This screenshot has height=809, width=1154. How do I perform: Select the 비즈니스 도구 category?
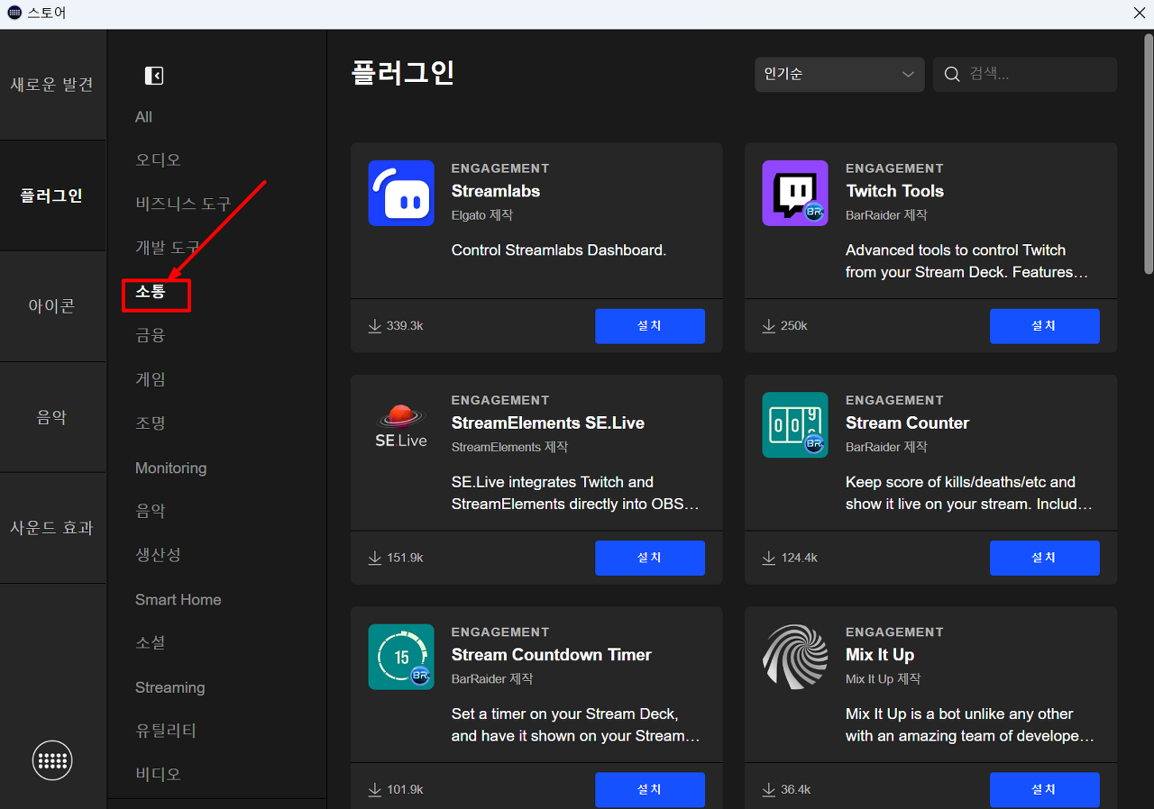tap(183, 204)
